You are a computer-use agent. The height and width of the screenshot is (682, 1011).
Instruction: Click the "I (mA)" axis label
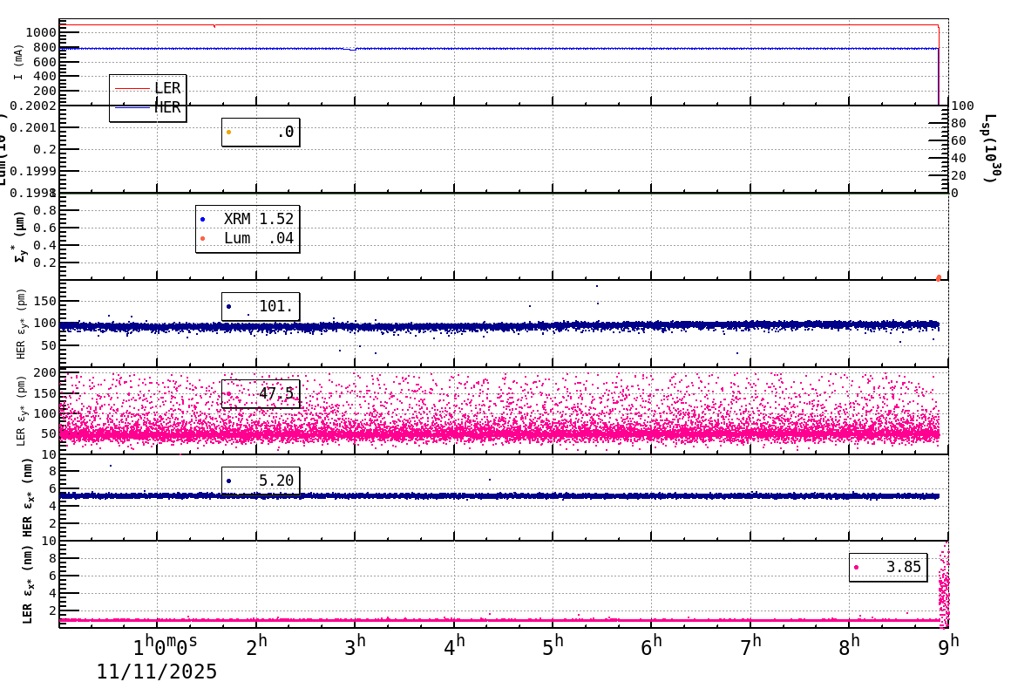tap(18, 63)
